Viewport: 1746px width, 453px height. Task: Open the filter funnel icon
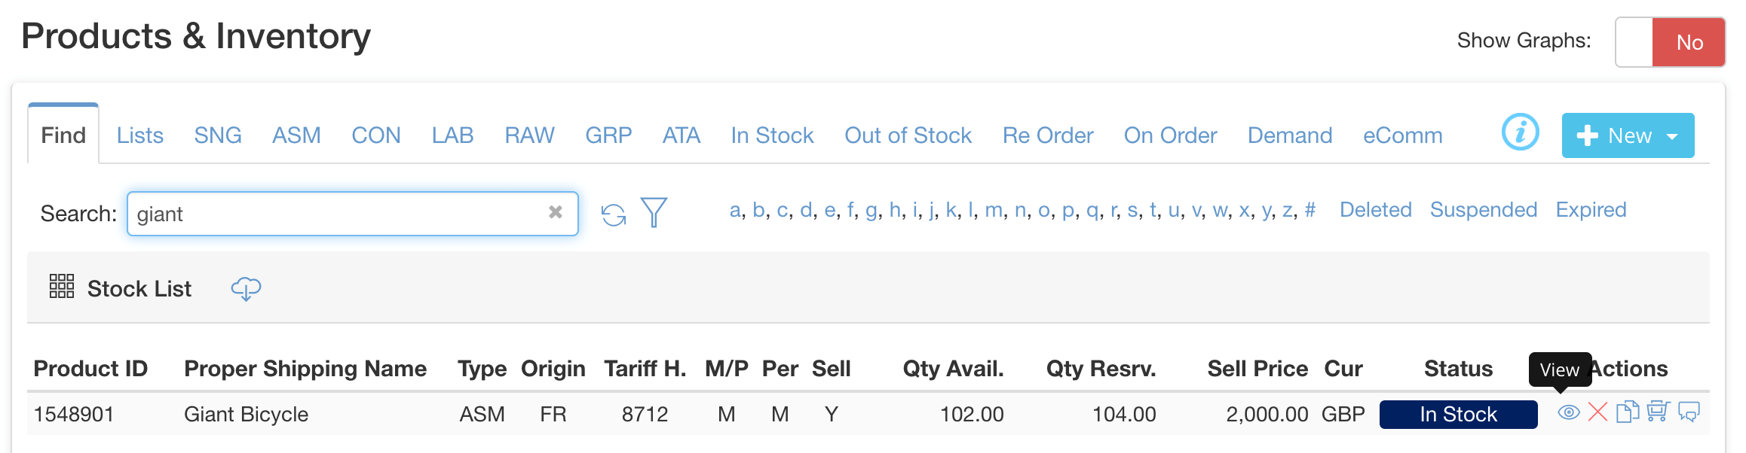tap(654, 213)
